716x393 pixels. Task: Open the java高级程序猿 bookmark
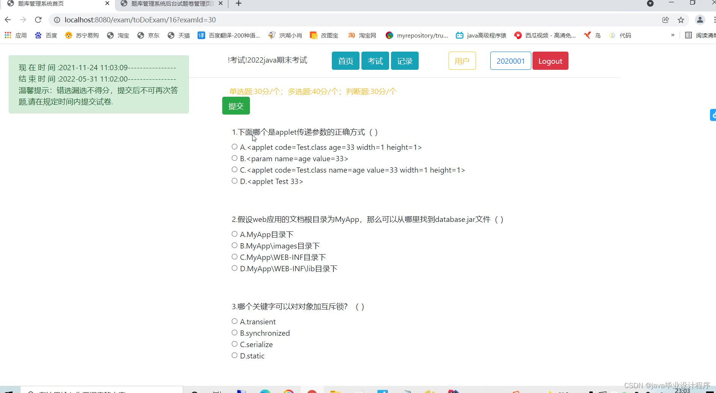pyautogui.click(x=486, y=35)
